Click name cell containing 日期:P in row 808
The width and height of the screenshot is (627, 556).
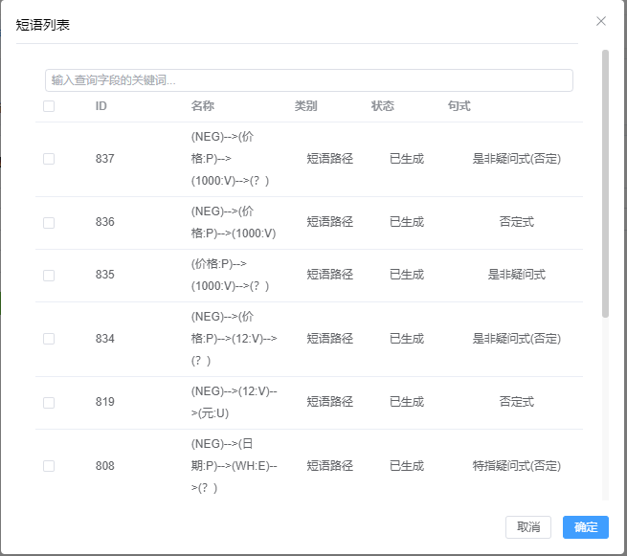point(234,466)
